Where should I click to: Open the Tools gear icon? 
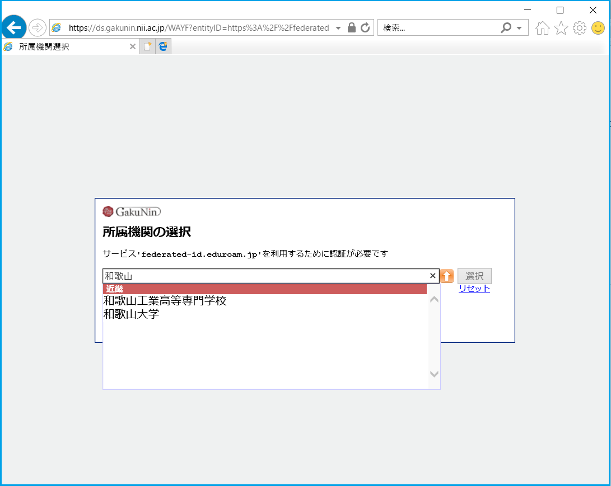(580, 28)
